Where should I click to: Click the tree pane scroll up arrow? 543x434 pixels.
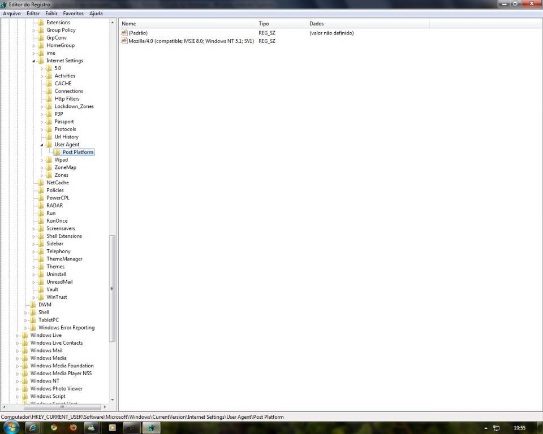[x=112, y=23]
